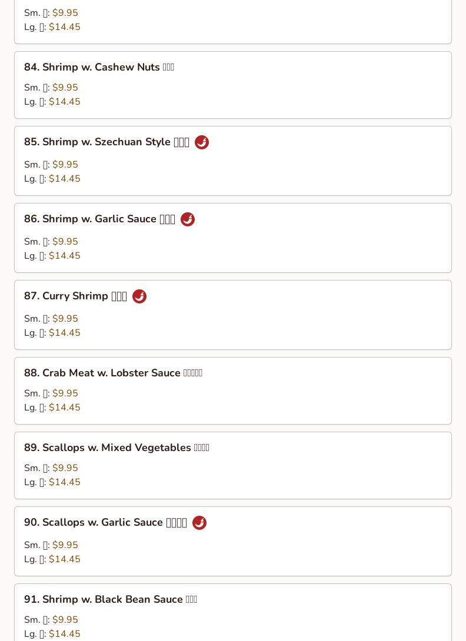466x641 pixels.
Task: Click spicy chili icon beside Shrimp Garlic Sauce
Action: [x=187, y=219]
